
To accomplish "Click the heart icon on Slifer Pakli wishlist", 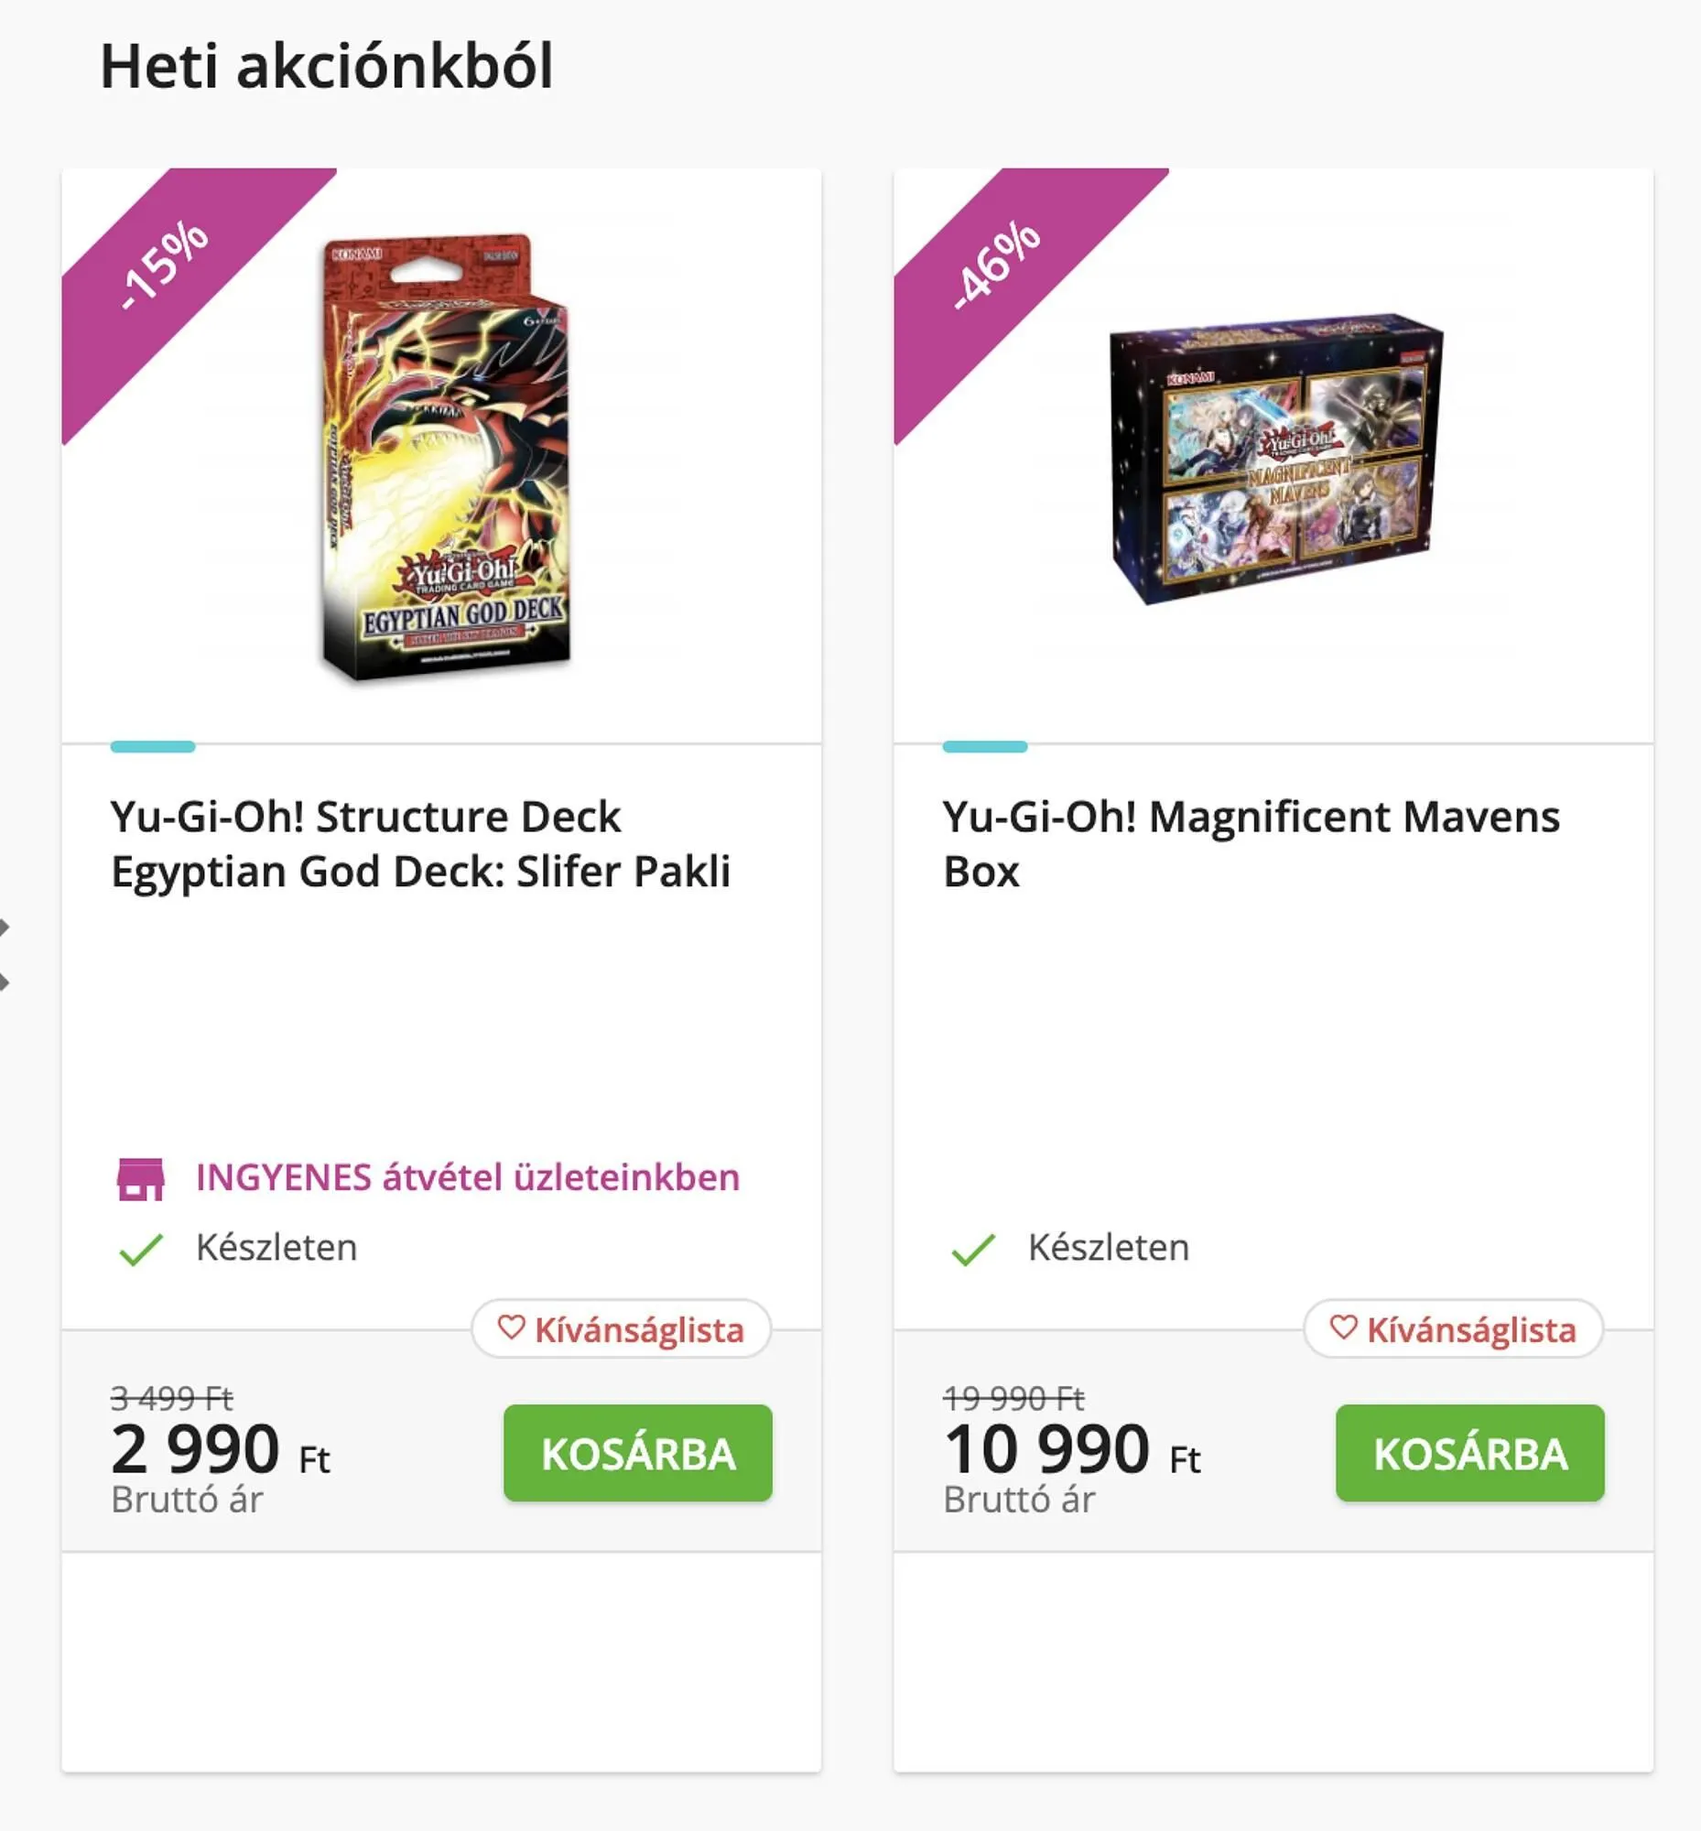I will click(511, 1327).
